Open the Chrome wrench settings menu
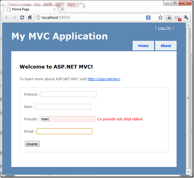Image resolution: width=194 pixels, height=178 pixels. [x=186, y=17]
